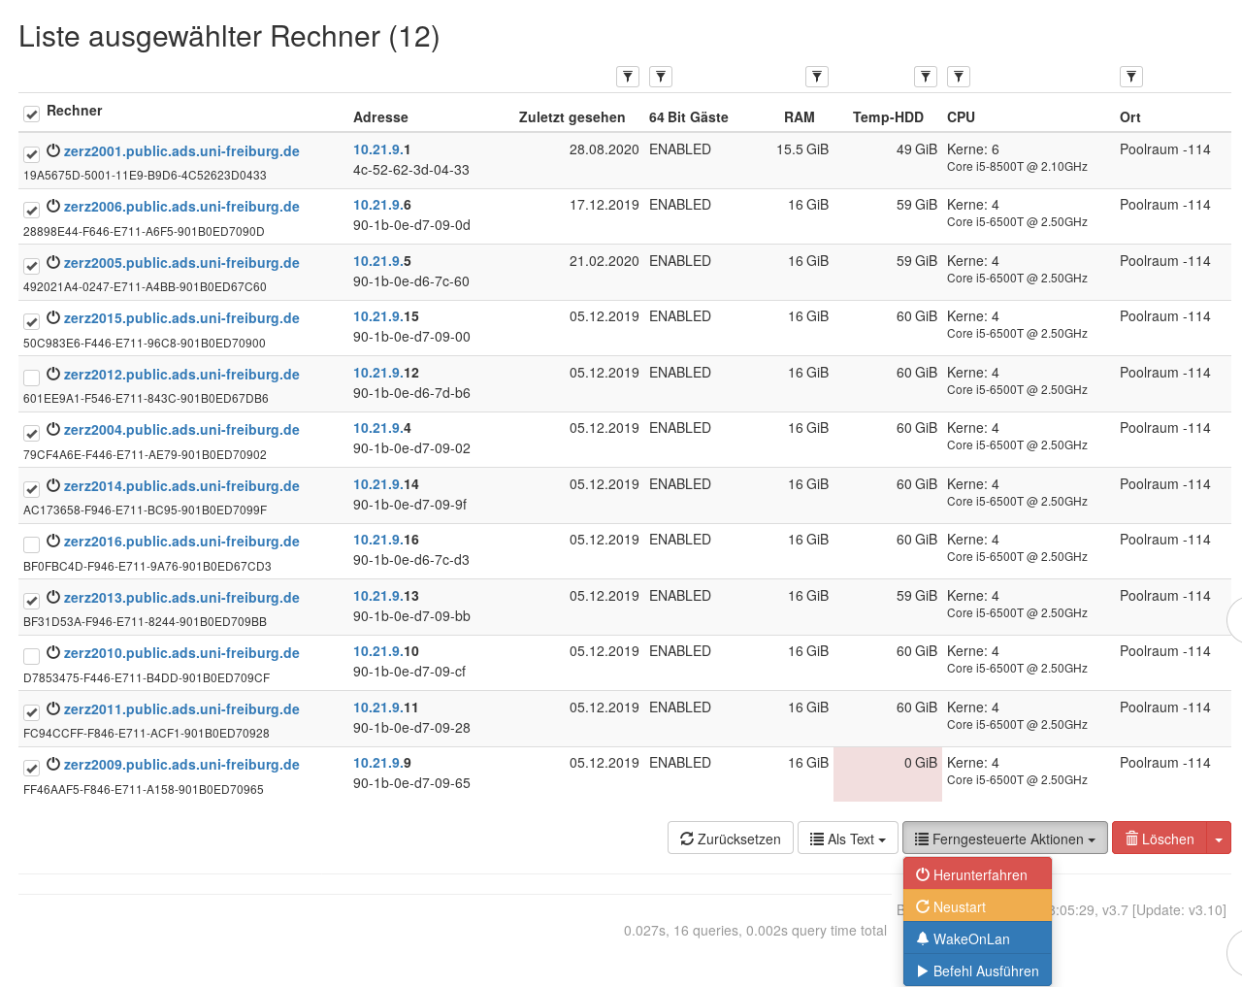Click filter icon above Zuletzt gesehen column
Viewport: 1242px width, 987px height.
click(628, 77)
